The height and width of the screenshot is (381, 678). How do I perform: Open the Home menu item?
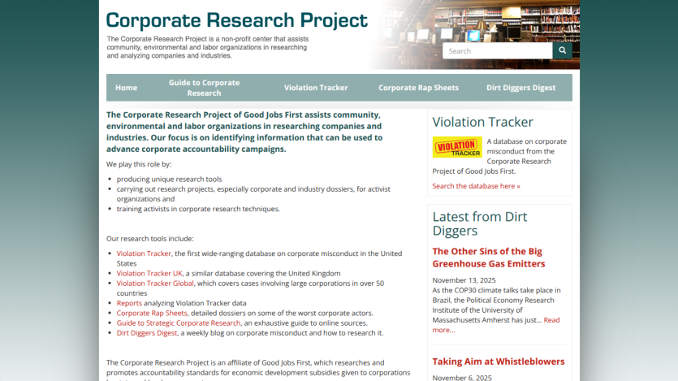[x=126, y=88]
